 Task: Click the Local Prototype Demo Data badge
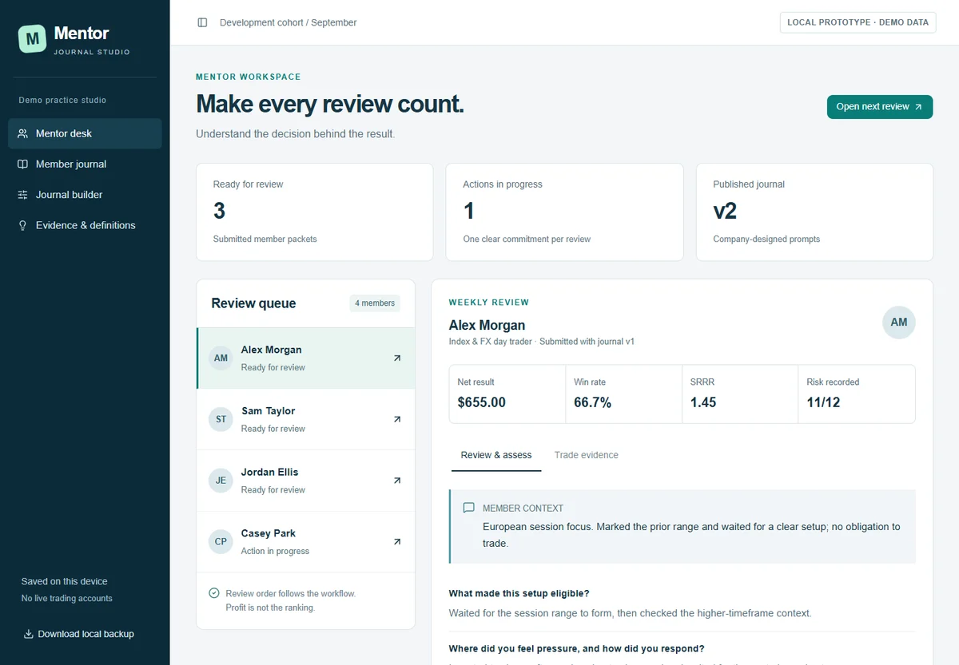pyautogui.click(x=858, y=22)
